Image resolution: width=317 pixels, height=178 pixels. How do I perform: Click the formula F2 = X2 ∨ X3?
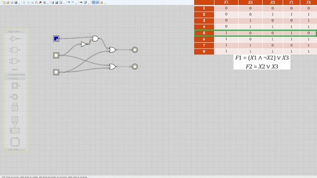coord(262,67)
